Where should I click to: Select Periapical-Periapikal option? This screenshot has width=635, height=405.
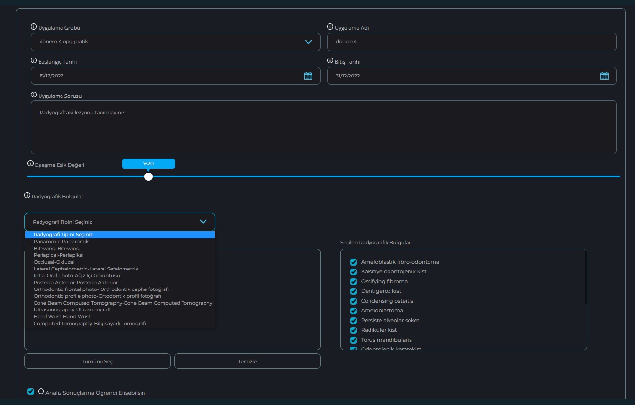pyautogui.click(x=120, y=255)
